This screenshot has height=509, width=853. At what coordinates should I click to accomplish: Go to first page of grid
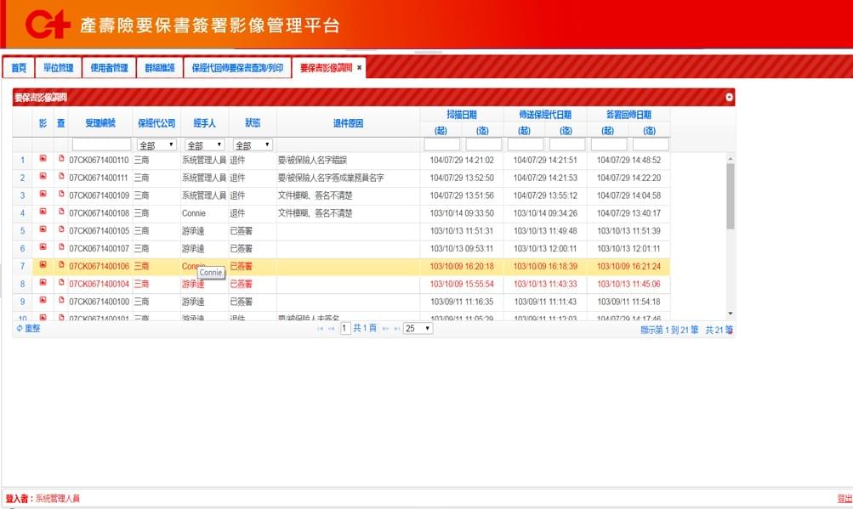click(x=320, y=329)
